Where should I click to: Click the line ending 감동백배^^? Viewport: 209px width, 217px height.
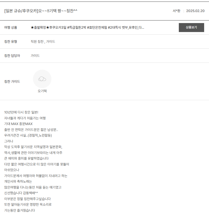click(x=21, y=193)
